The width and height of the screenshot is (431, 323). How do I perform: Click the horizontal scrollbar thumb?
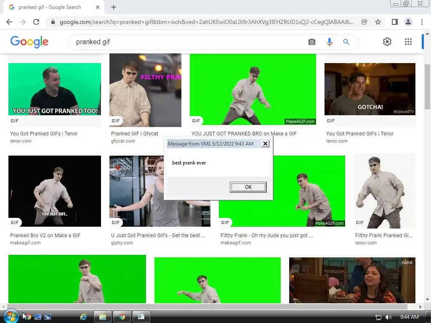207,307
